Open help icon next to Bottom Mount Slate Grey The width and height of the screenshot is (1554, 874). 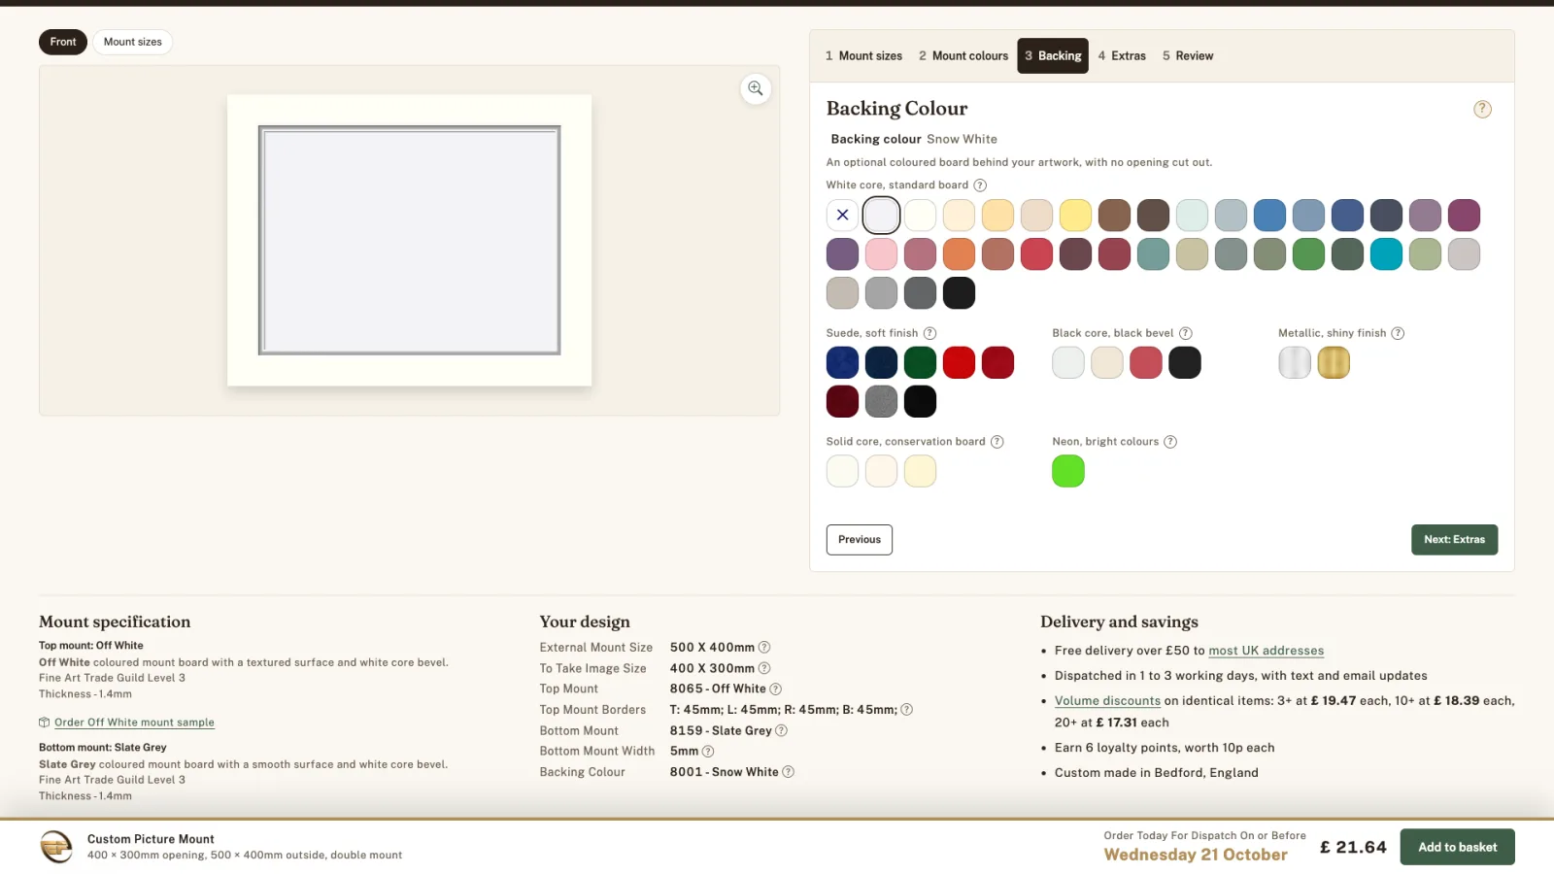pyautogui.click(x=781, y=730)
